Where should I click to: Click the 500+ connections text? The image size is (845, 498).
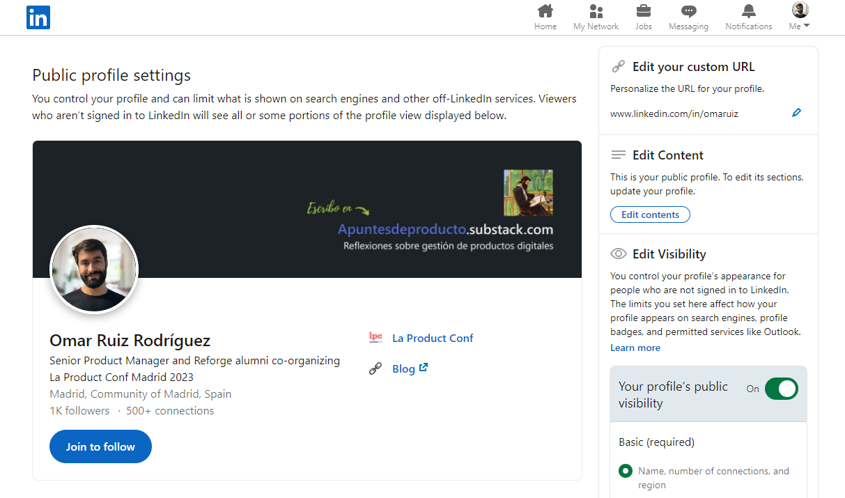click(x=170, y=411)
